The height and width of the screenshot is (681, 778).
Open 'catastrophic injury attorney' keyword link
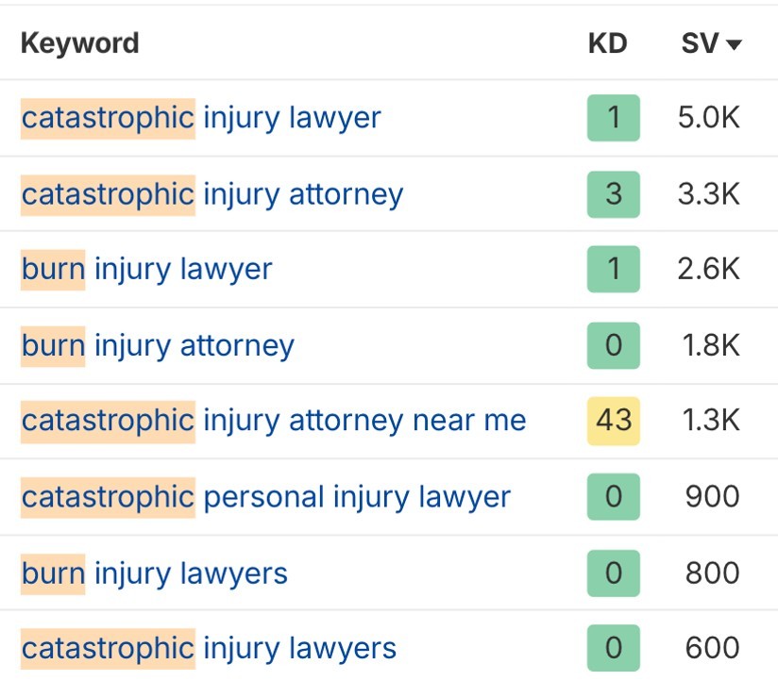(212, 194)
